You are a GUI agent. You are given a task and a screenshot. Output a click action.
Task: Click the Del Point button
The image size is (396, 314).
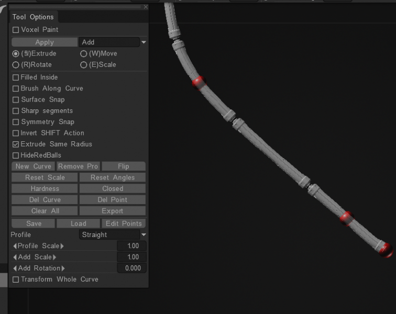pos(113,199)
